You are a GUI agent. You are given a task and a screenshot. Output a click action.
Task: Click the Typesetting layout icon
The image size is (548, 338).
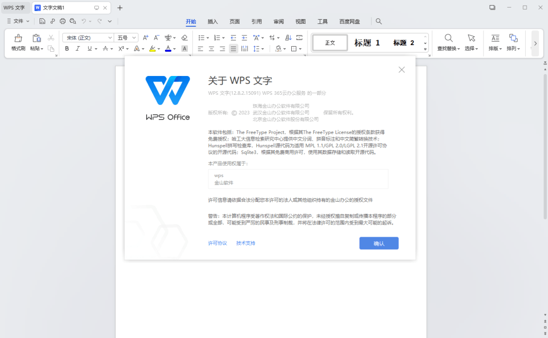coord(495,37)
